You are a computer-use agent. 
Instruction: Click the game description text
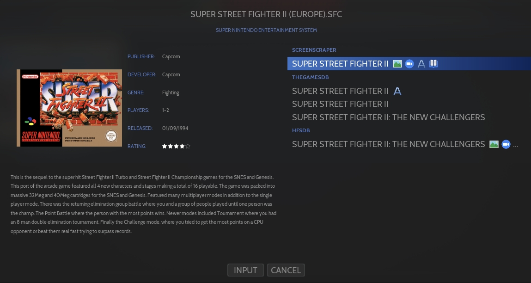pos(143,204)
